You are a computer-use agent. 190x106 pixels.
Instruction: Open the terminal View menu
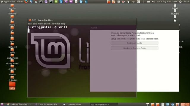[x=40, y=24]
